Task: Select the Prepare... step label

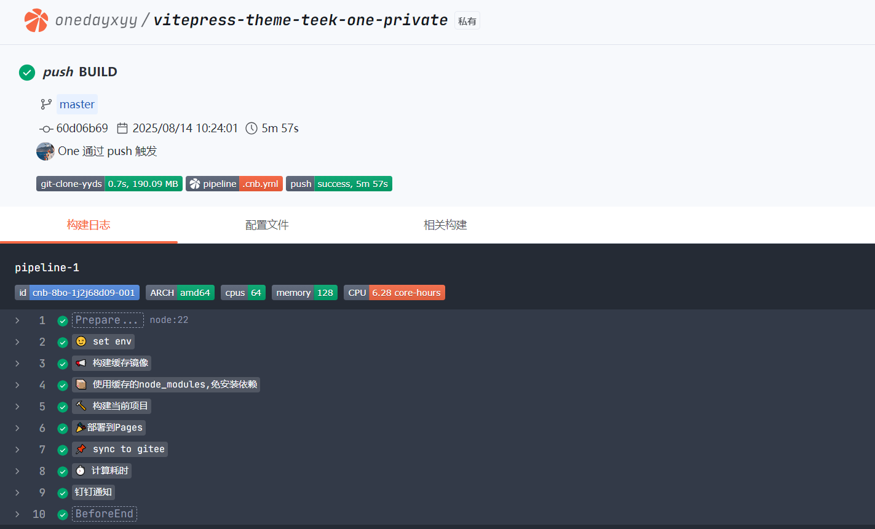Action: pos(108,320)
